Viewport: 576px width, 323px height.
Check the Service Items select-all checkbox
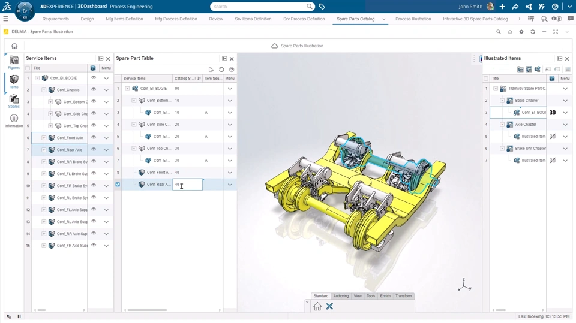click(28, 68)
